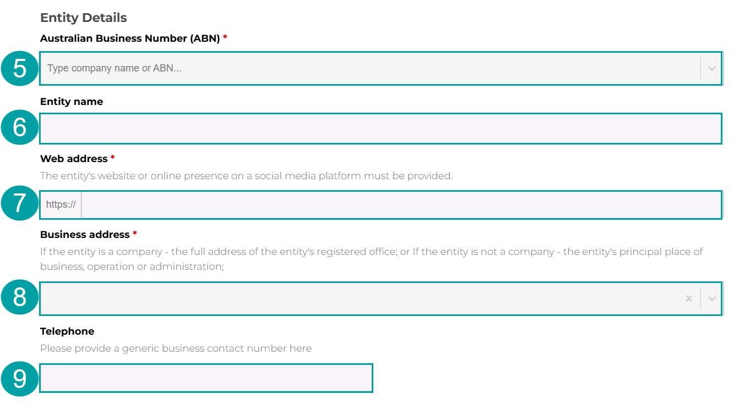This screenshot has height=405, width=734.
Task: Click the numbered circle marker labeled 7
Action: click(19, 204)
